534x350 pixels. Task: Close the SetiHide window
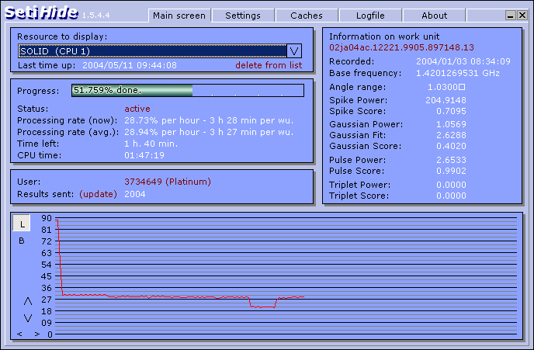[522, 15]
